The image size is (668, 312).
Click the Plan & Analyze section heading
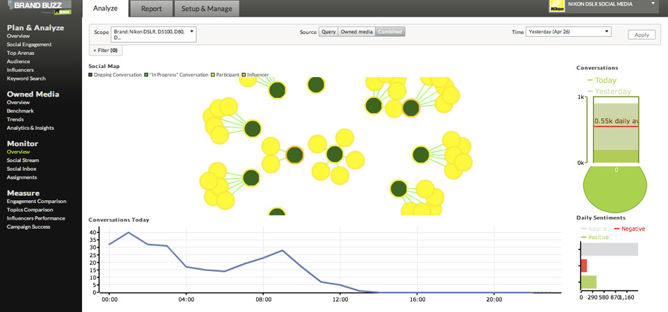(x=35, y=28)
